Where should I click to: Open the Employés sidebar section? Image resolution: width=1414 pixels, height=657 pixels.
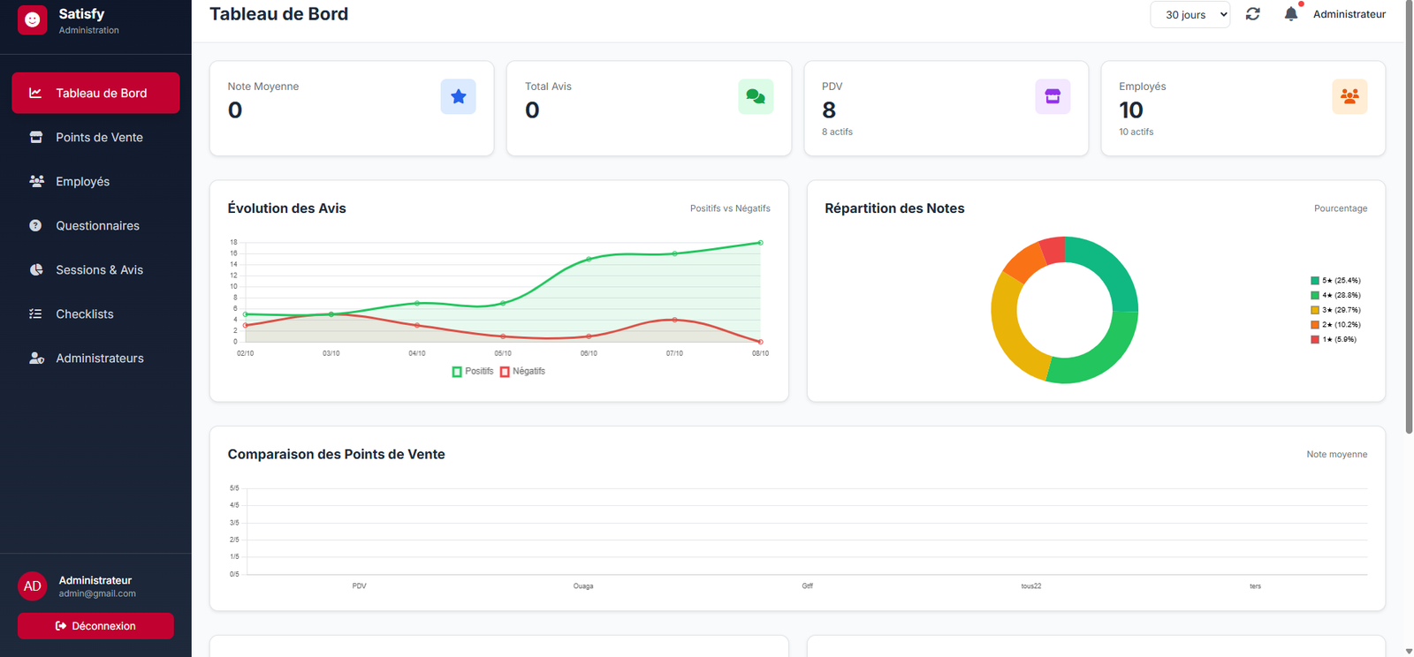[x=95, y=181]
